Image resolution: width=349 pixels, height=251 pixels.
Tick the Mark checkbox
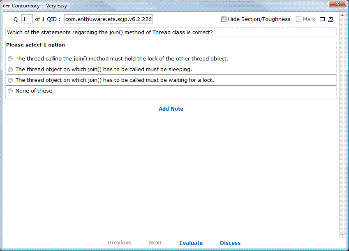click(299, 19)
